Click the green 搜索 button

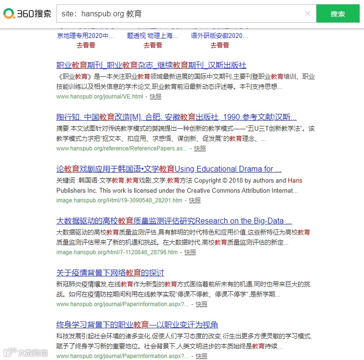tap(338, 13)
